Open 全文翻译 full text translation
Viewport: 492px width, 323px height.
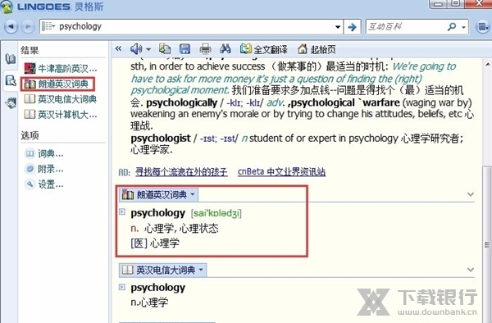pyautogui.click(x=264, y=49)
